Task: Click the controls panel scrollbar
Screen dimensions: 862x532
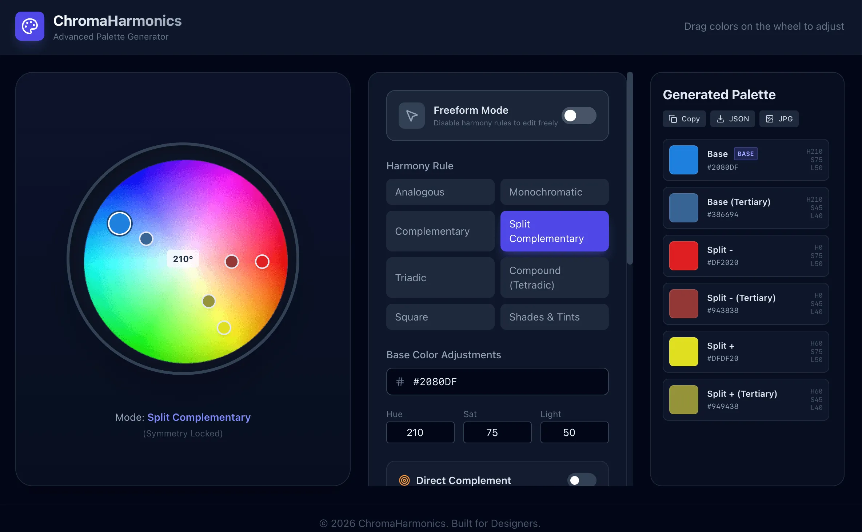Action: click(x=630, y=168)
